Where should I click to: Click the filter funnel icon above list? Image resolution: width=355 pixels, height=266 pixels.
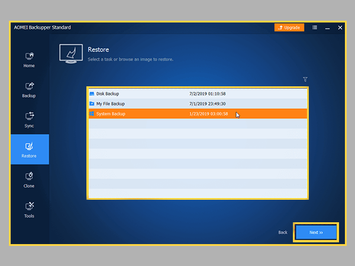[x=305, y=79]
